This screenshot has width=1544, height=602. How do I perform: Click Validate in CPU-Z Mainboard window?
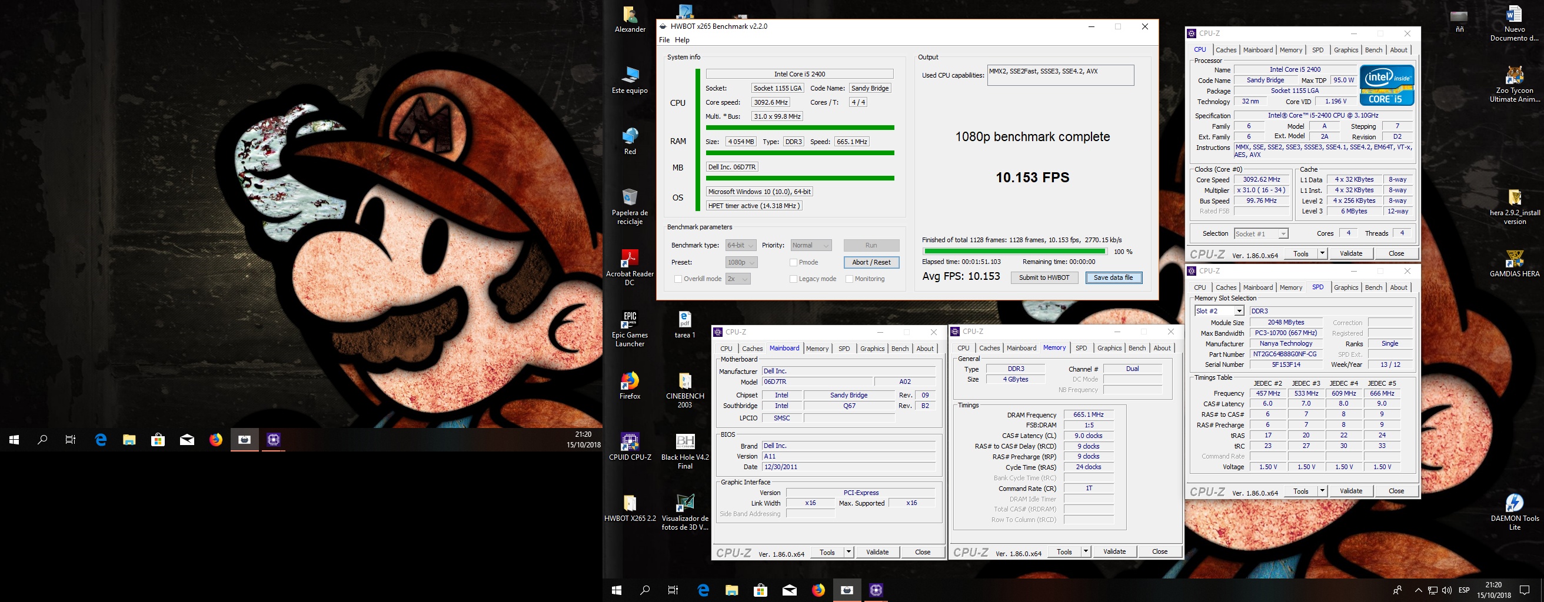[877, 552]
